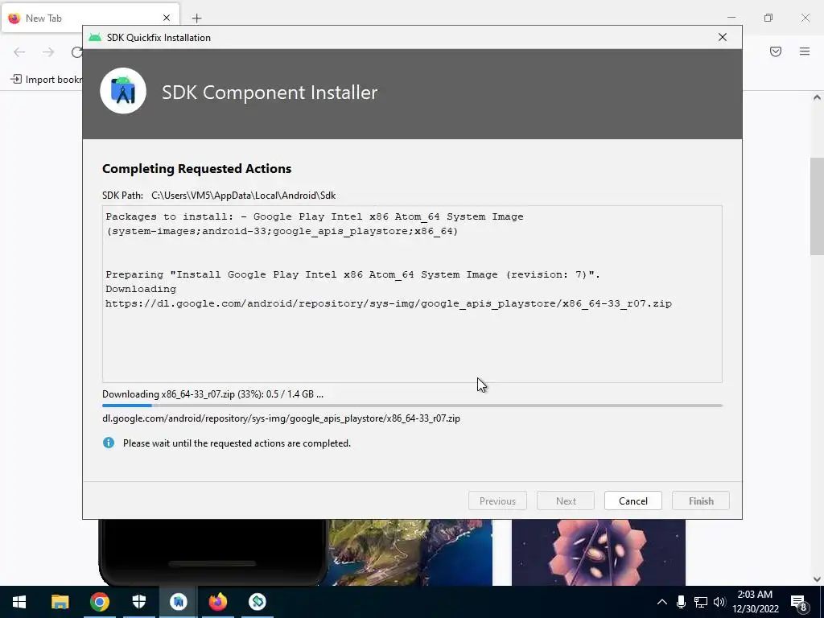Switch to Firefox in the taskbar
Image resolution: width=824 pixels, height=618 pixels.
pos(217,602)
